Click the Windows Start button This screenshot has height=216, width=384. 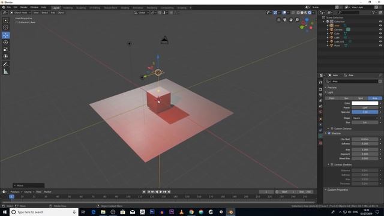coord(5,212)
